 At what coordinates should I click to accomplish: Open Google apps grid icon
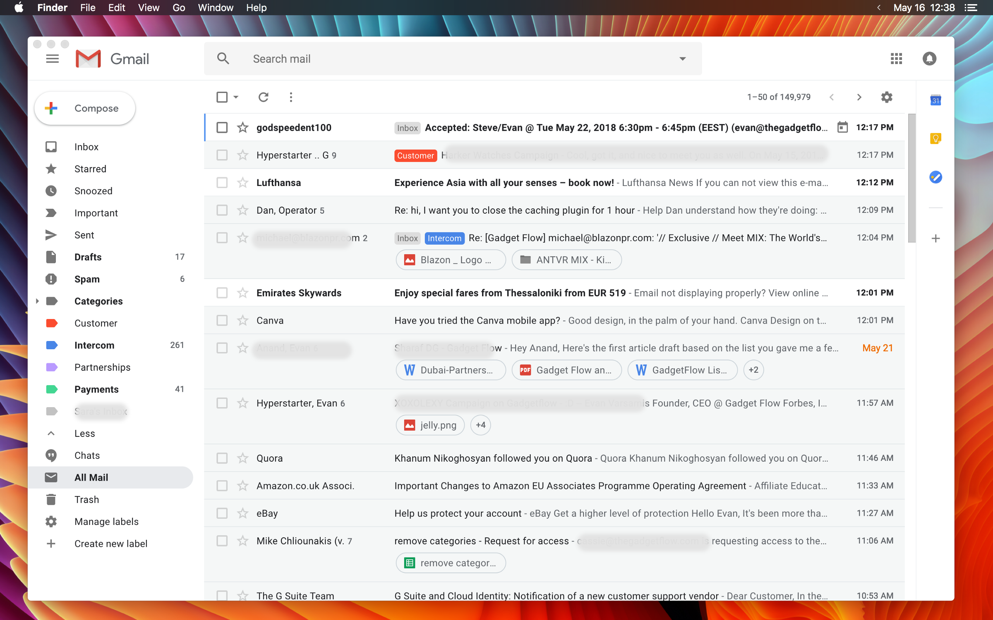pyautogui.click(x=896, y=59)
